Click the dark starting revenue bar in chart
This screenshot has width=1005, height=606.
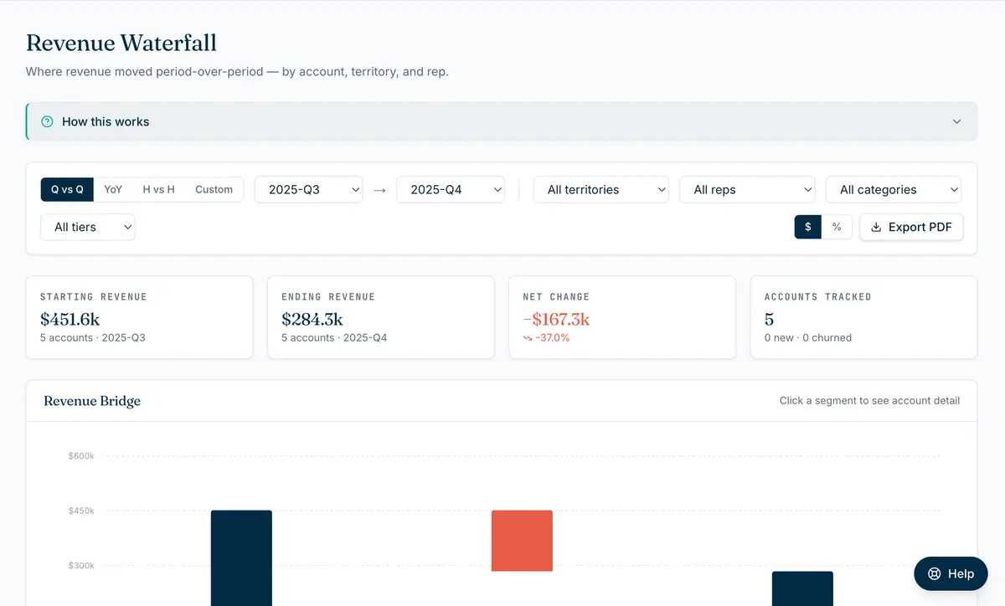tap(241, 557)
